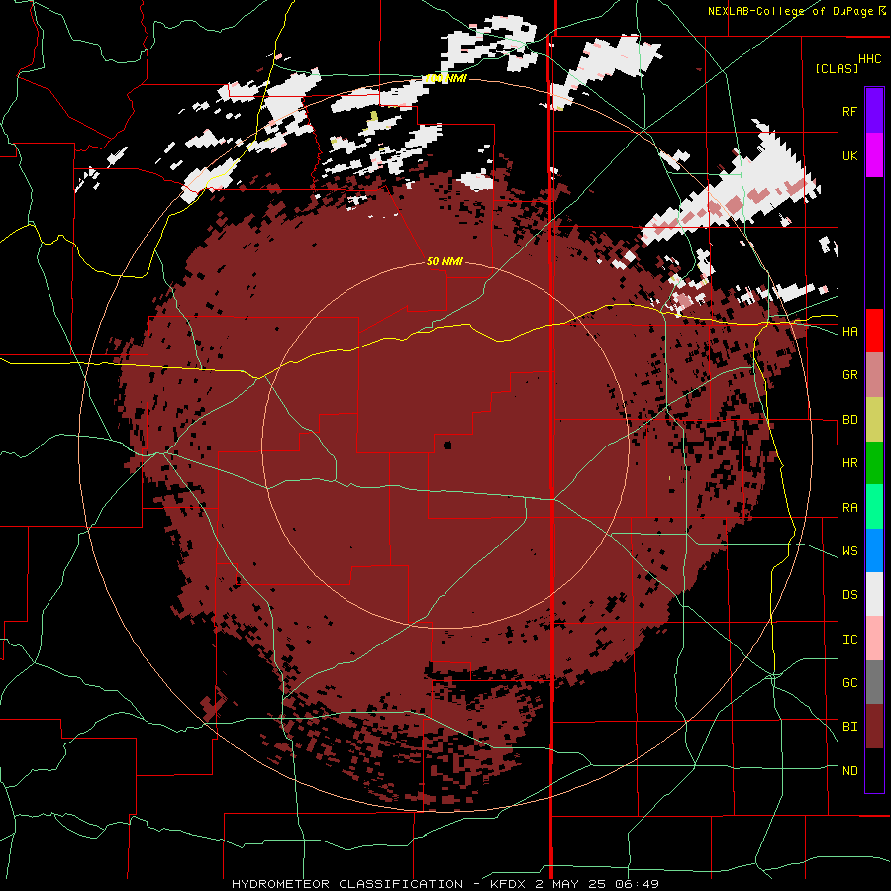
Task: Click the 50 NMI range ring label
Action: pos(445,262)
